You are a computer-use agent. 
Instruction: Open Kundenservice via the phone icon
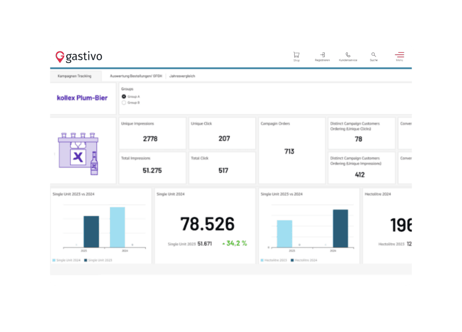[348, 55]
